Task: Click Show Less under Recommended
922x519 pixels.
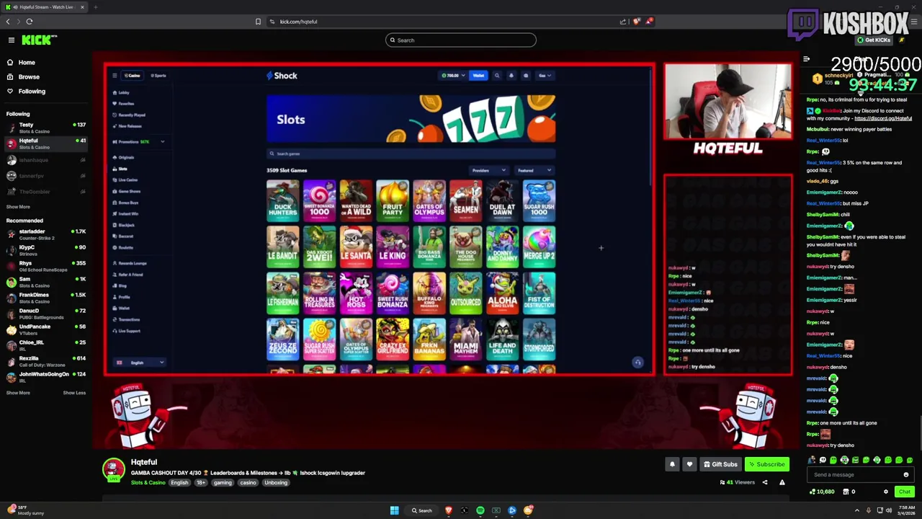Action: pos(74,393)
